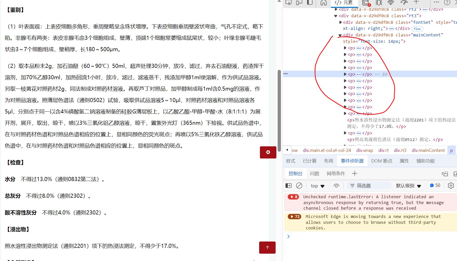Open the DevTools welcome home icon
Viewport: 457px width, 261px height.
click(323, 3)
